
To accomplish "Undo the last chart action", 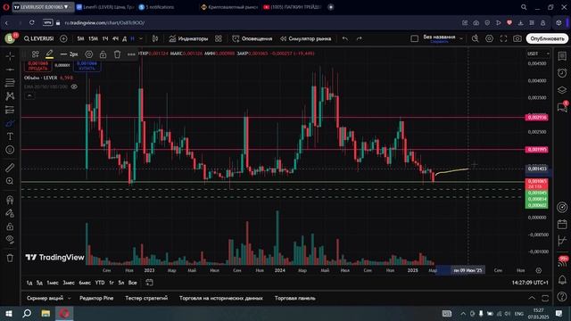I will point(345,38).
